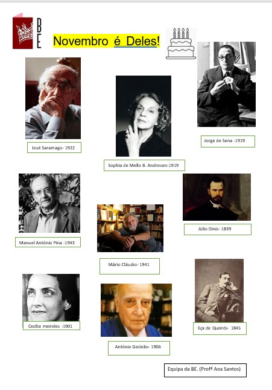Click the Júlio Dinis painted portrait

(x=217, y=197)
